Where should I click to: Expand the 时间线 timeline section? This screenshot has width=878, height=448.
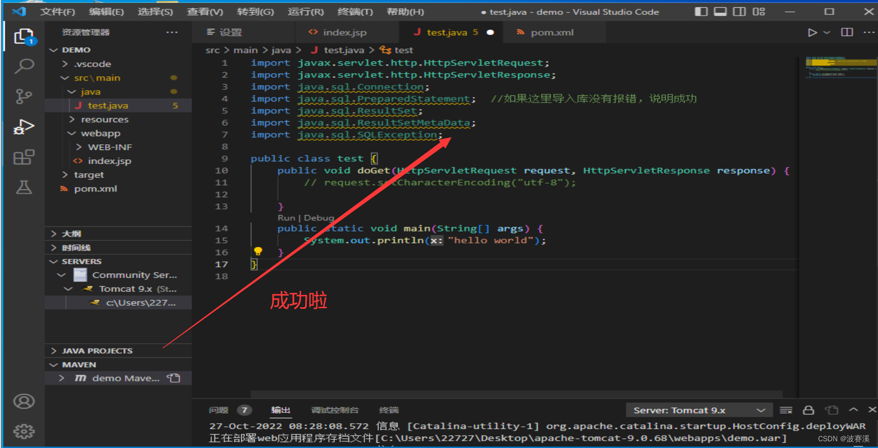point(119,248)
